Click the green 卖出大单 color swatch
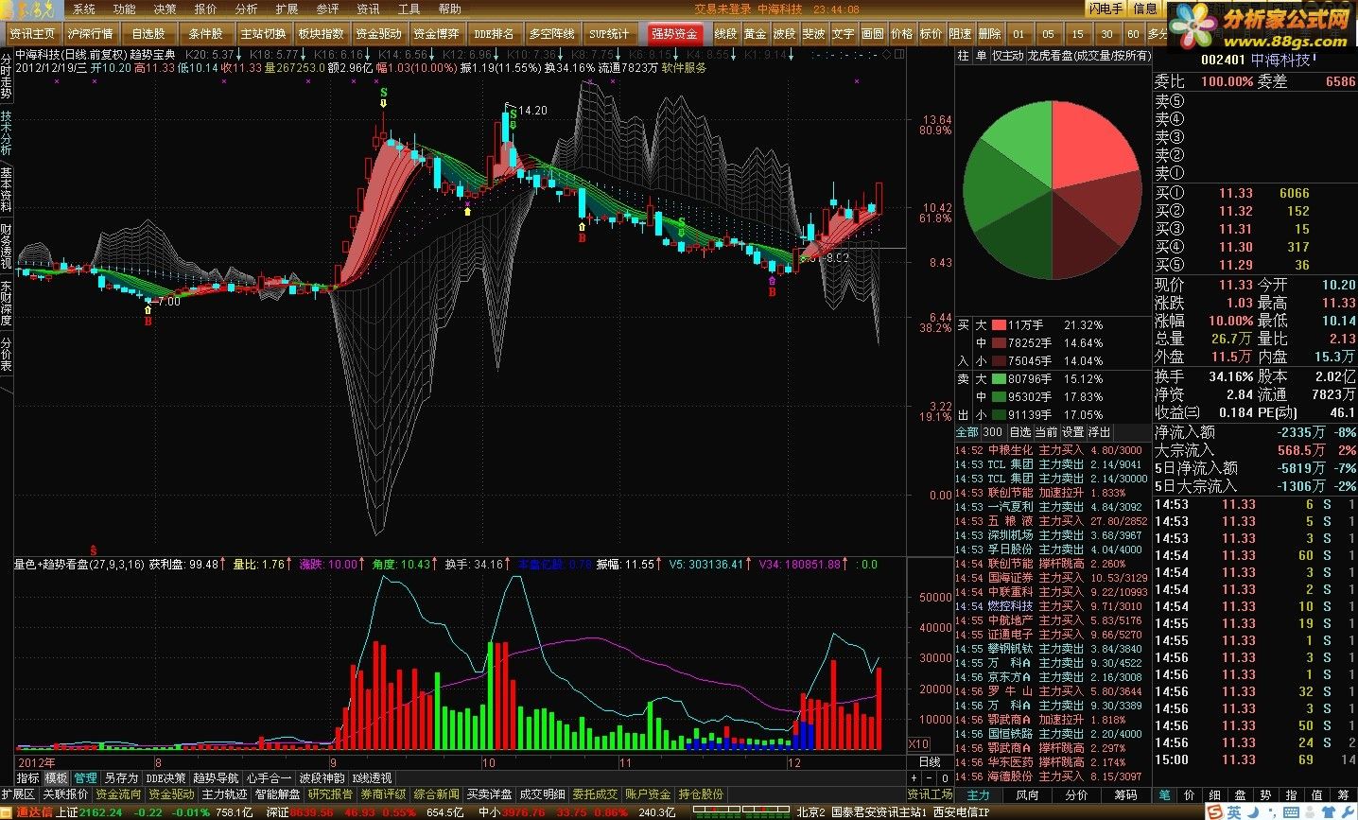The height and width of the screenshot is (820, 1358). coord(998,378)
